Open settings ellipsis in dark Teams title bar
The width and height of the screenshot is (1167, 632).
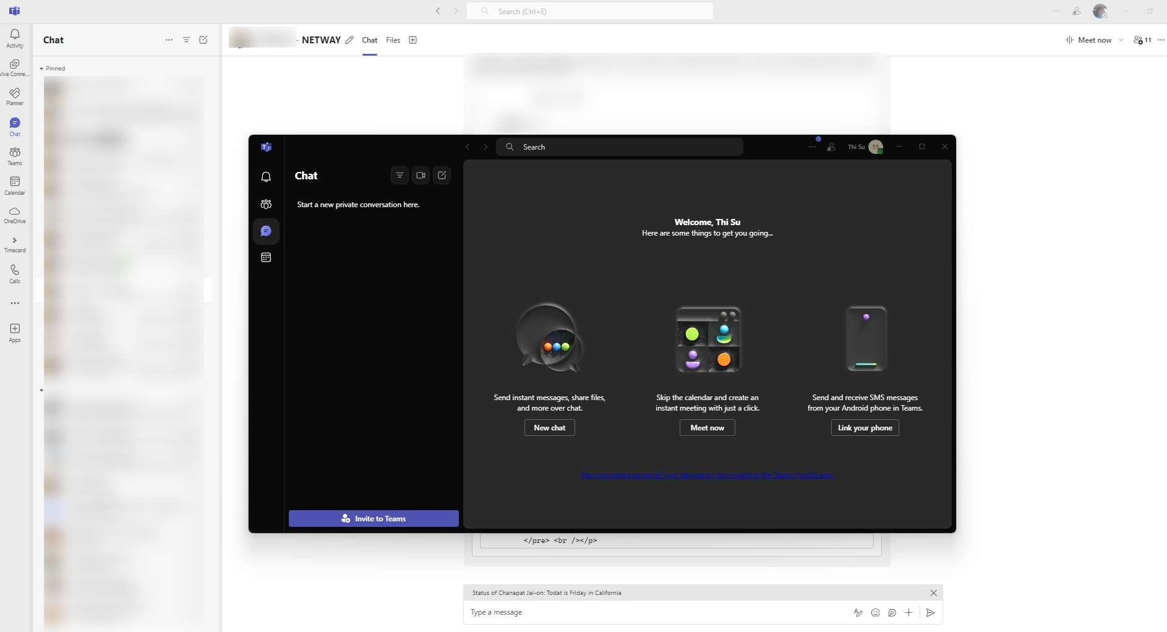pyautogui.click(x=812, y=147)
